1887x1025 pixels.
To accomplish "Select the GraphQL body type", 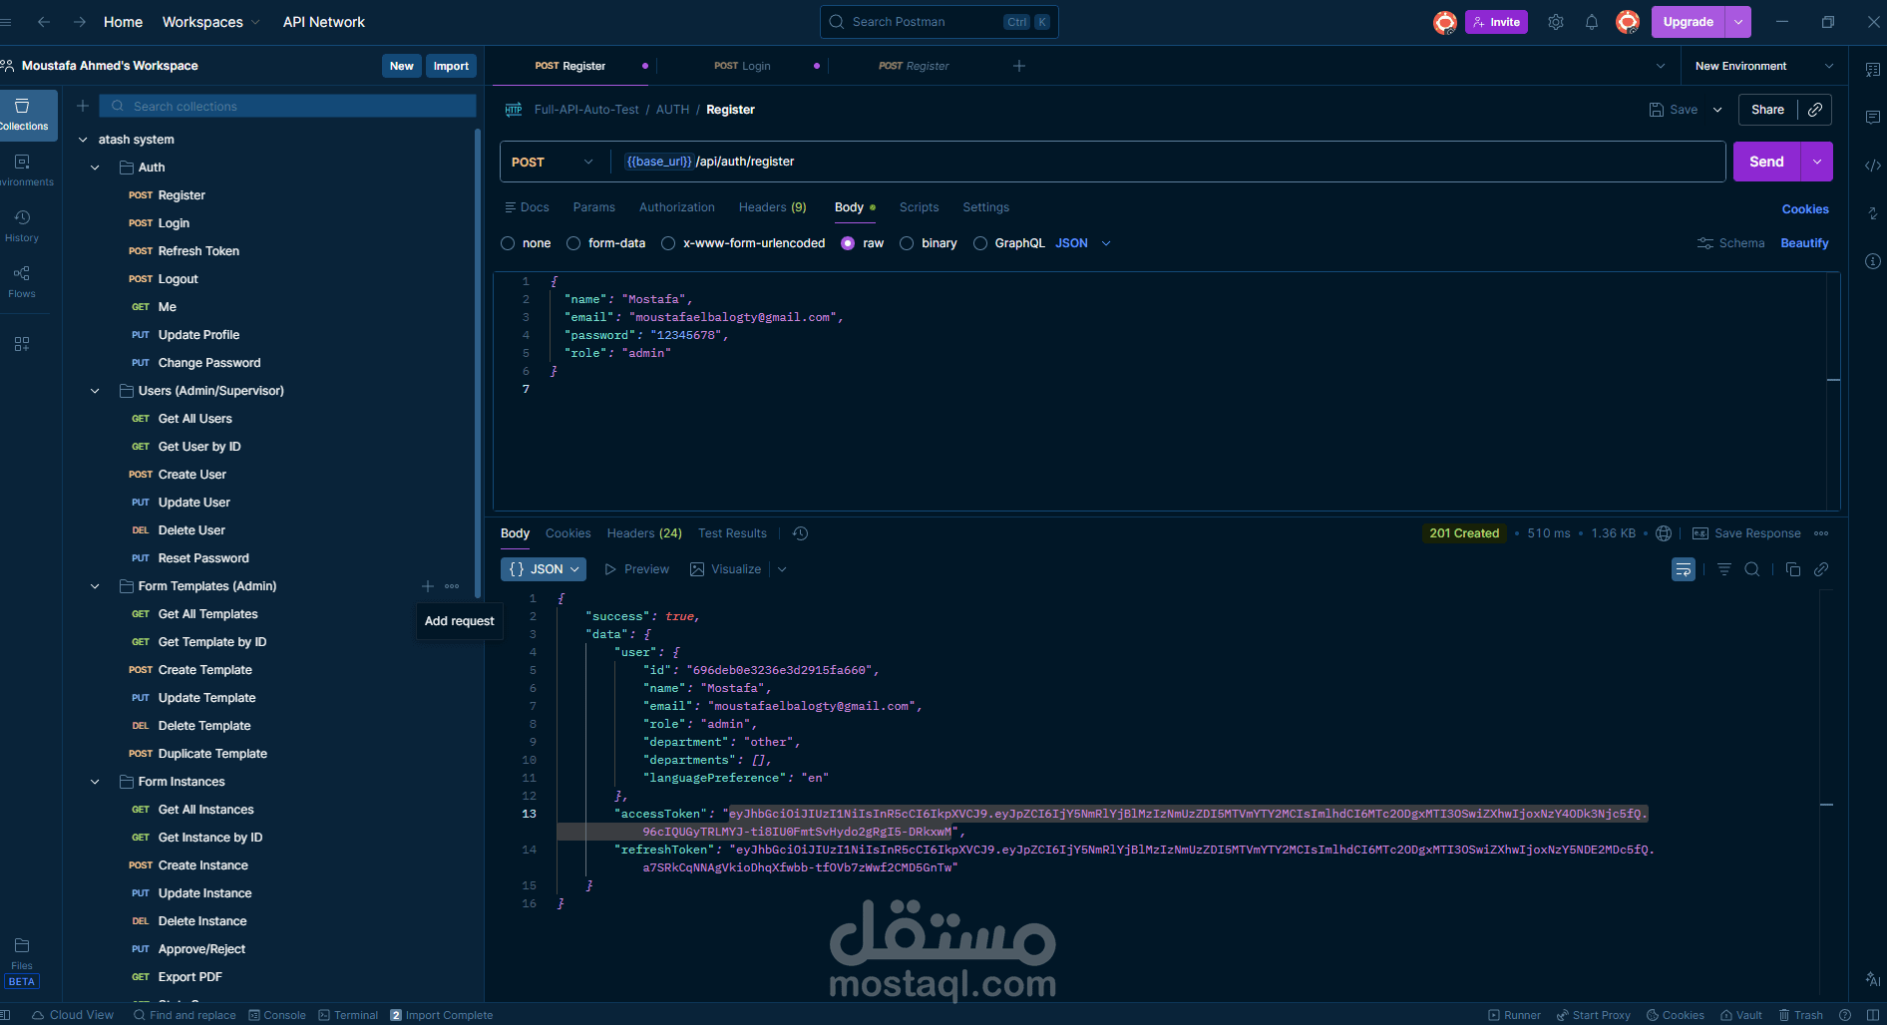I will [x=980, y=243].
